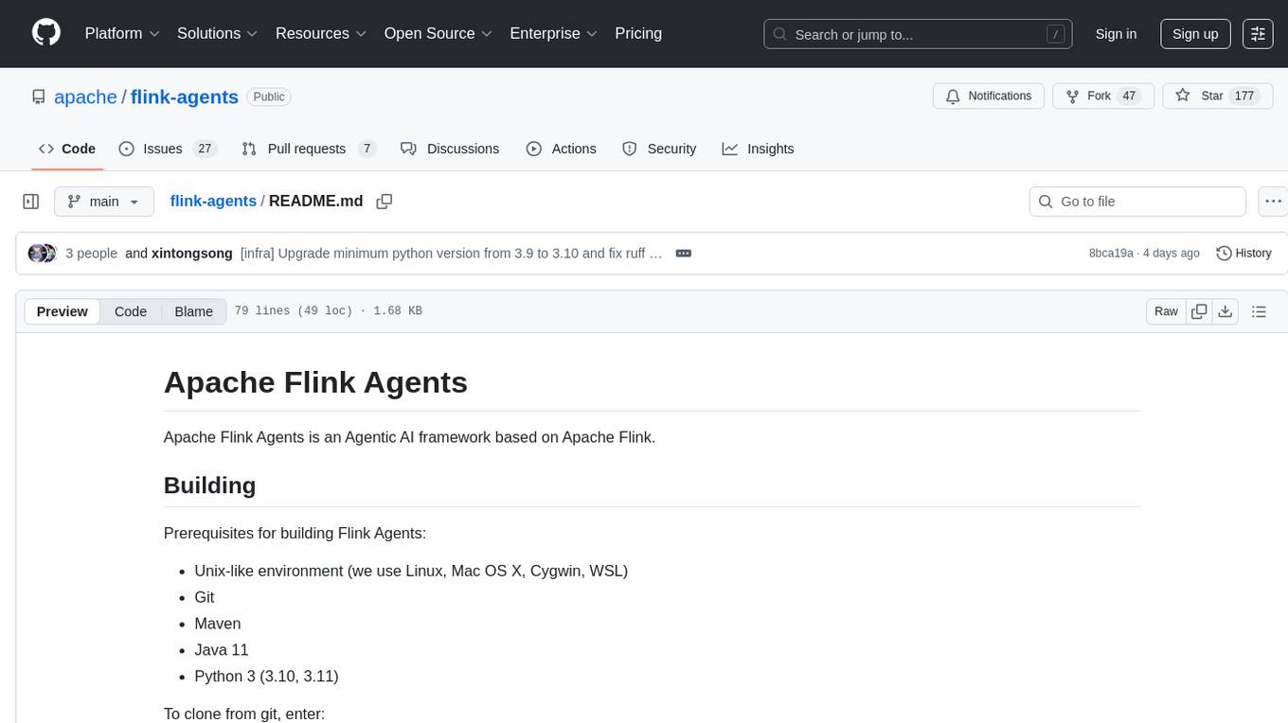Expand the commit message ellipsis
Screen dimensions: 1288x723
coord(684,254)
